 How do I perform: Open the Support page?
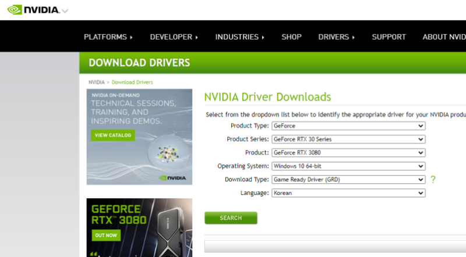[x=389, y=37]
